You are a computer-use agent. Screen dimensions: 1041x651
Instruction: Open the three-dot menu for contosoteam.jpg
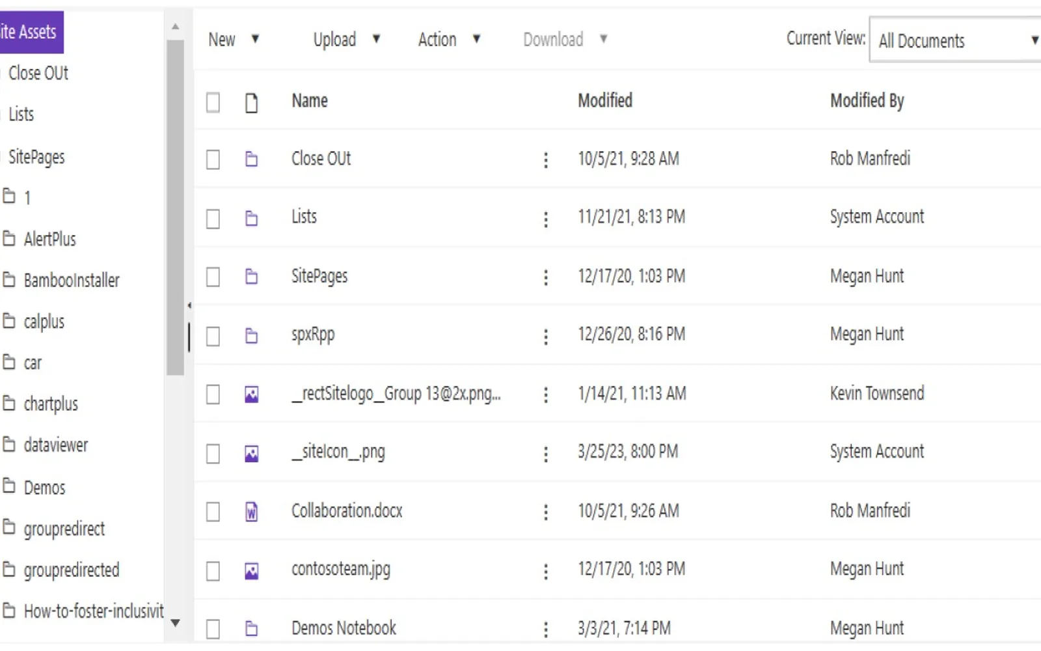pos(546,572)
